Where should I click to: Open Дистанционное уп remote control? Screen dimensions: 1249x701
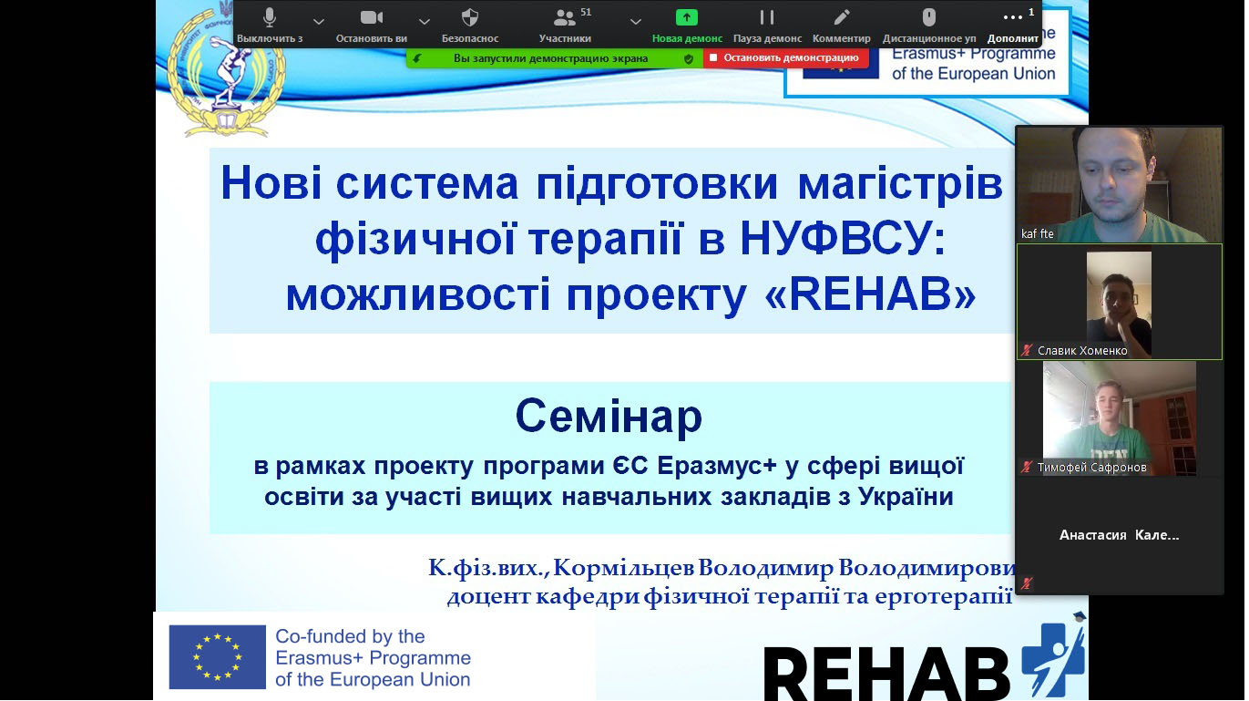[x=929, y=25]
